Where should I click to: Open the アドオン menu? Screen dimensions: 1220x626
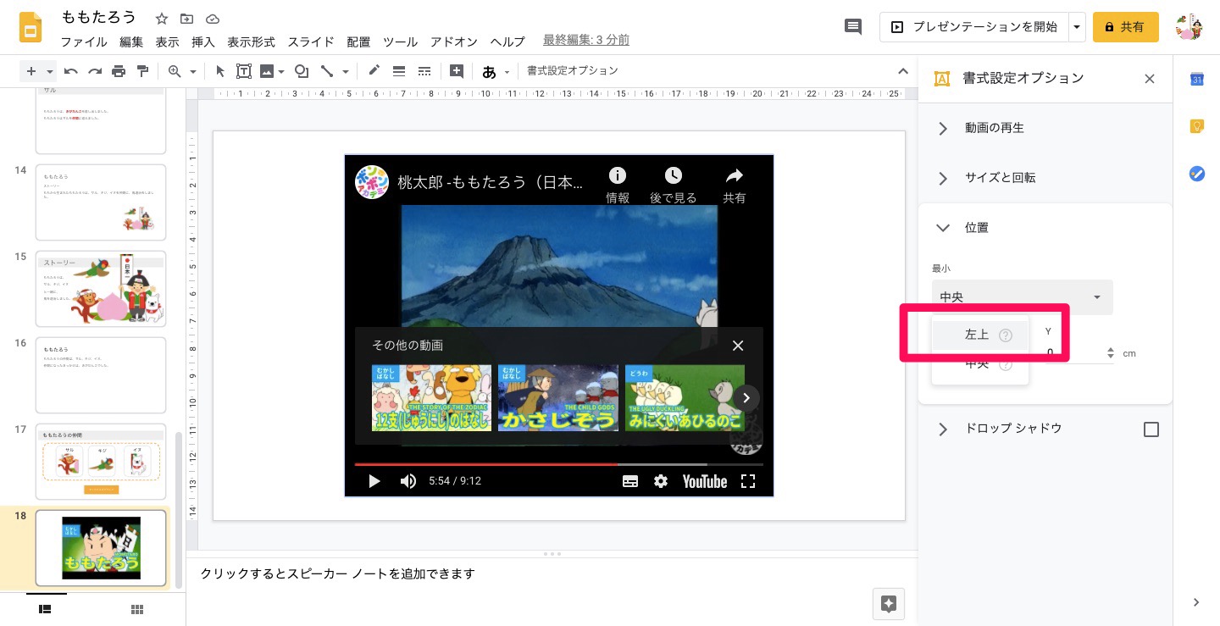[454, 41]
